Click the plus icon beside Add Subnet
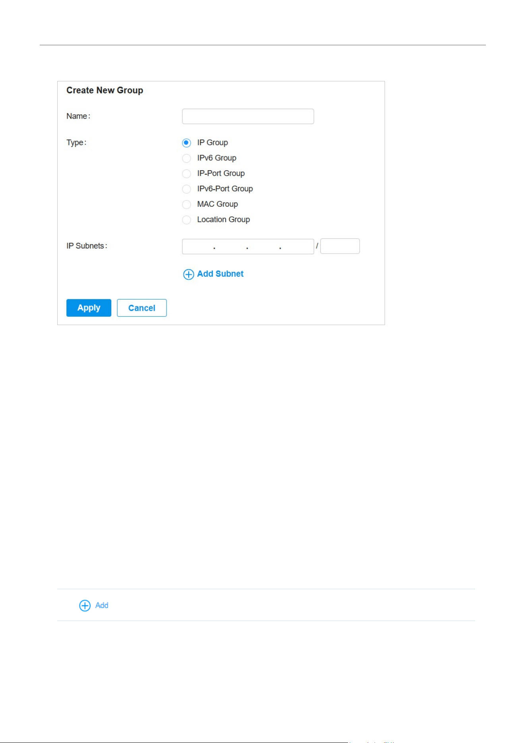This screenshot has height=743, width=526. tap(189, 274)
